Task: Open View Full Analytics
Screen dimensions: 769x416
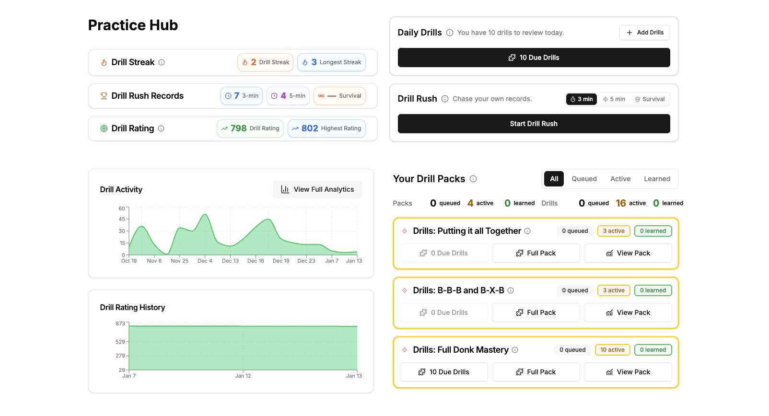Action: 317,189
